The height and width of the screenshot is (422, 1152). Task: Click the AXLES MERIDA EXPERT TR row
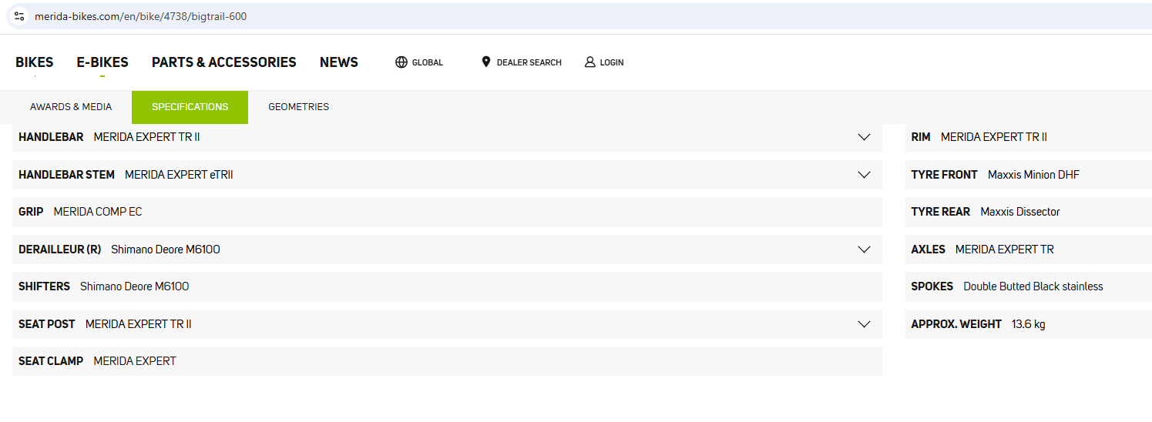click(x=1029, y=250)
